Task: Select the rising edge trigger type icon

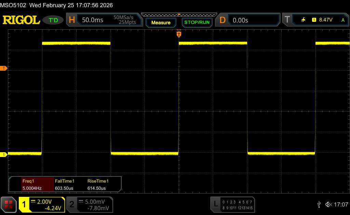Action: (x=303, y=20)
